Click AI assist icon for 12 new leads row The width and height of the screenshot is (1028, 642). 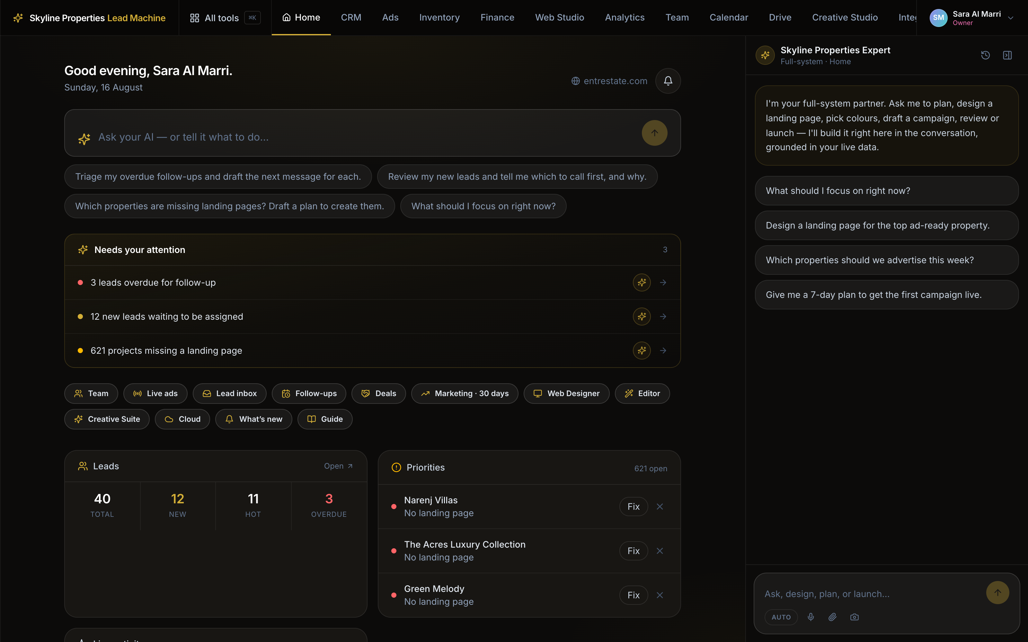tap(642, 316)
